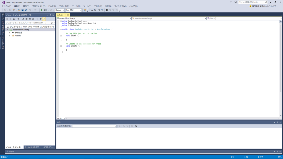The height and width of the screenshot is (159, 283).
Task: Open the ビルド(B) menu
Action: click(52, 6)
